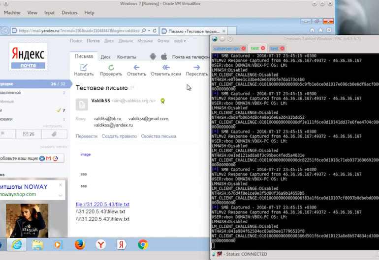Click the girl advertisement thumbnail
379x260 pixels.
pos(27,220)
